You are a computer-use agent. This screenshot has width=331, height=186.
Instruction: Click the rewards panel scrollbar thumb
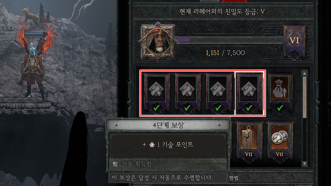click(304, 97)
